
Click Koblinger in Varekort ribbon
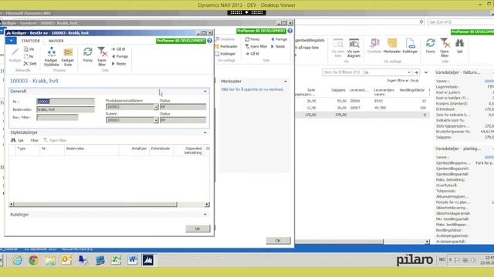click(225, 54)
